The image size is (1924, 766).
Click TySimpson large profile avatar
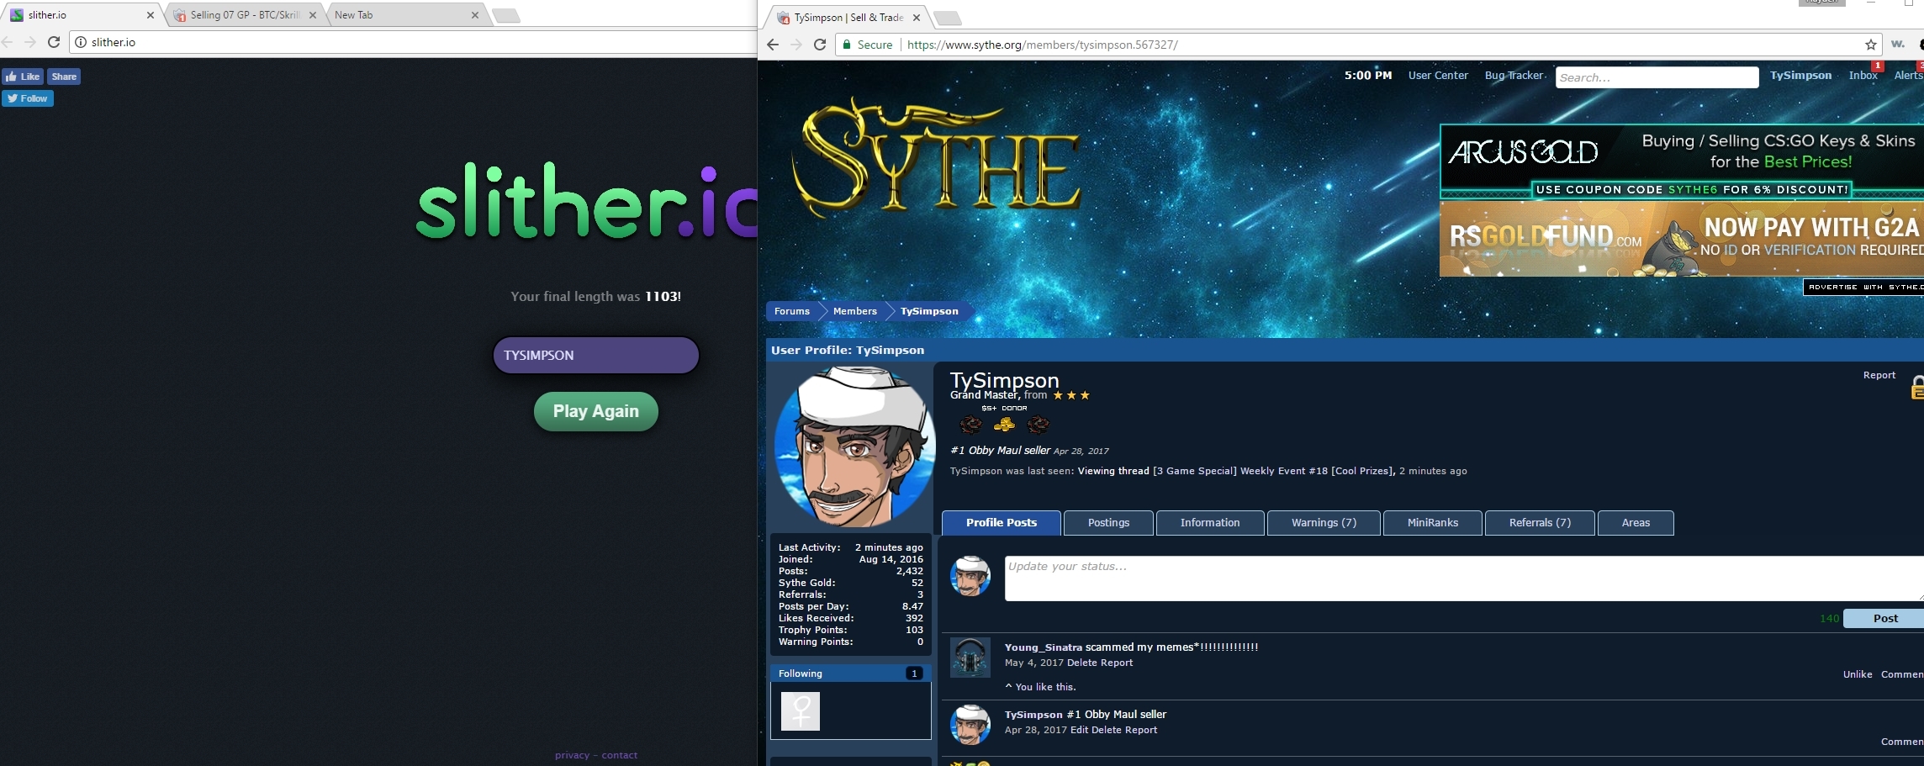(854, 446)
